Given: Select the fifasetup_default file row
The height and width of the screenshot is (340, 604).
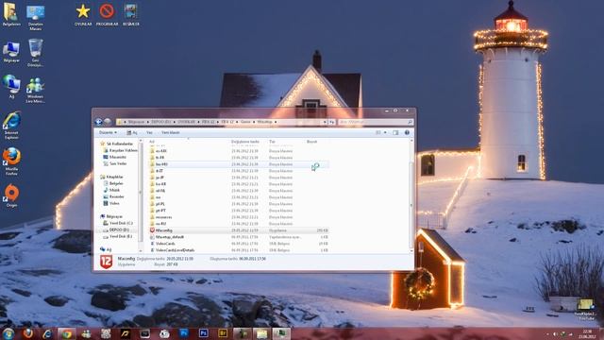Looking at the screenshot, I should click(x=239, y=237).
